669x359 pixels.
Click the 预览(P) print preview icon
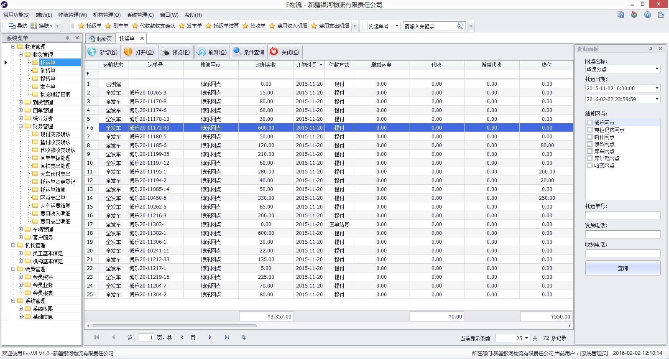pyautogui.click(x=165, y=52)
